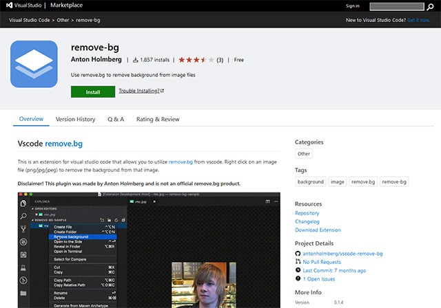Click the split editor icon in demo
Image resolution: width=441 pixels, height=308 pixels.
coord(267,201)
